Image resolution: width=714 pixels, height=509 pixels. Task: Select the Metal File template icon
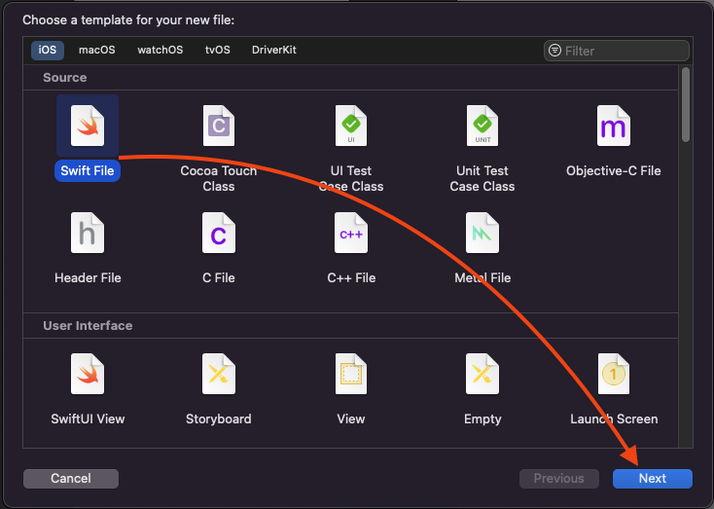click(x=482, y=233)
